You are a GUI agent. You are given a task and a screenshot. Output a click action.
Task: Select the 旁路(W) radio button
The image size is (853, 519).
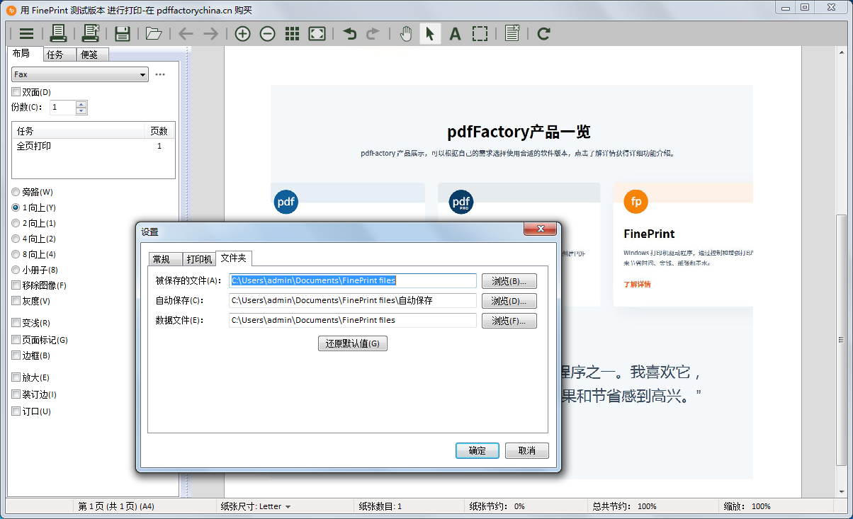click(16, 192)
